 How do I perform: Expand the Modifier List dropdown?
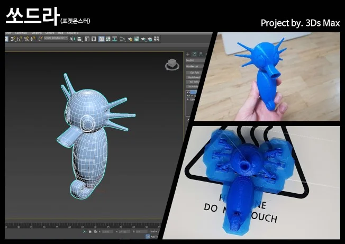coord(192,67)
